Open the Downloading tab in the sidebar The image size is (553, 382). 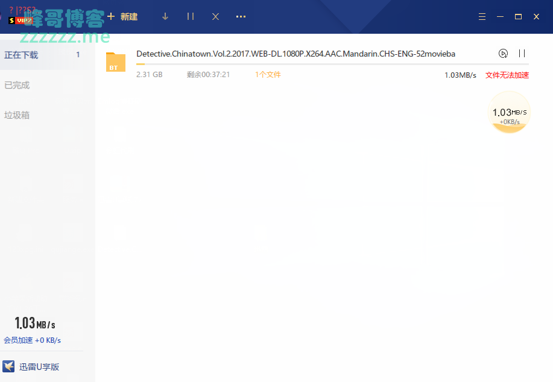coord(22,55)
